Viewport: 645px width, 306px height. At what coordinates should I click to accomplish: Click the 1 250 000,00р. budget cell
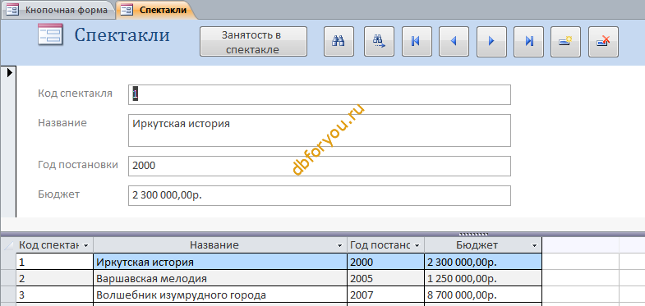click(483, 278)
